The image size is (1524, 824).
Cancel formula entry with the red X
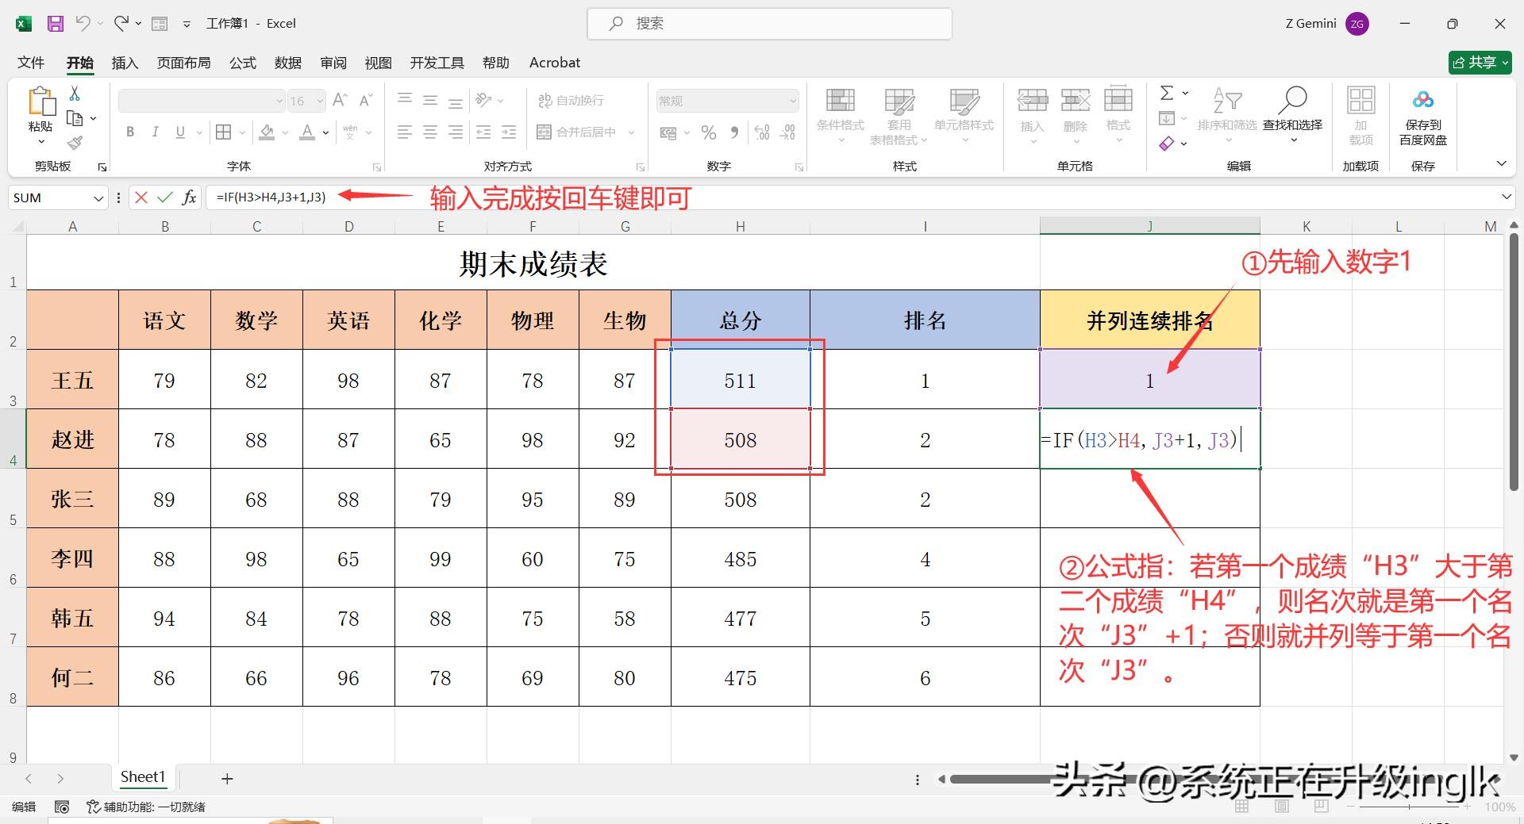(141, 197)
